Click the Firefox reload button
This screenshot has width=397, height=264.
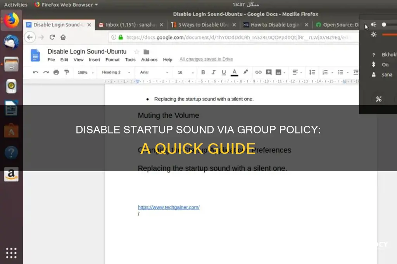pyautogui.click(x=52, y=37)
